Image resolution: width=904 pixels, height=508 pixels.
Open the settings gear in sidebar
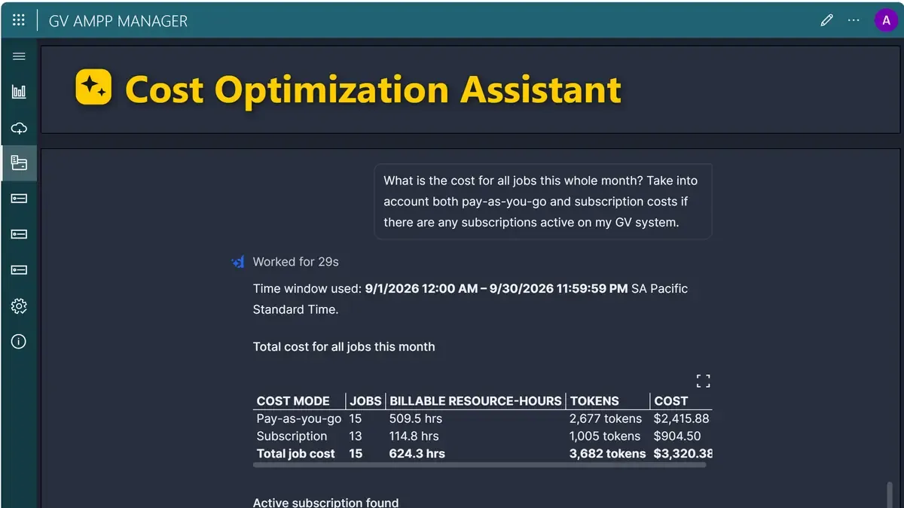(19, 306)
